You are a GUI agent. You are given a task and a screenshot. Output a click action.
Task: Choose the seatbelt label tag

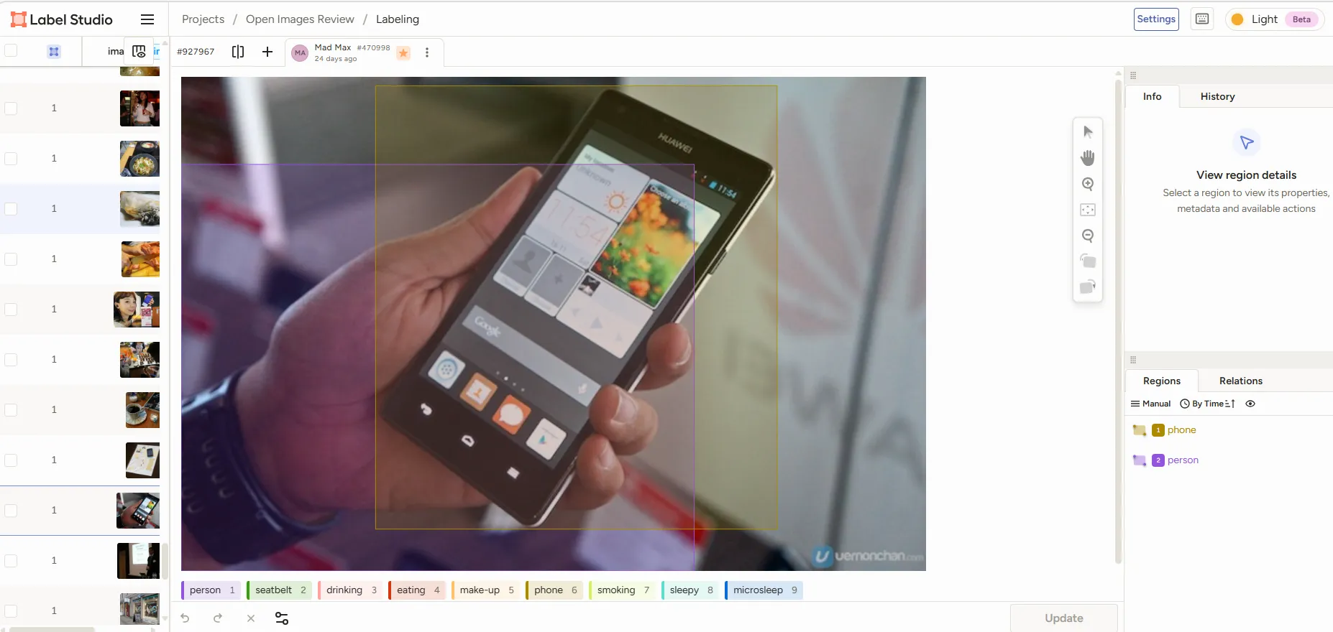pos(280,590)
